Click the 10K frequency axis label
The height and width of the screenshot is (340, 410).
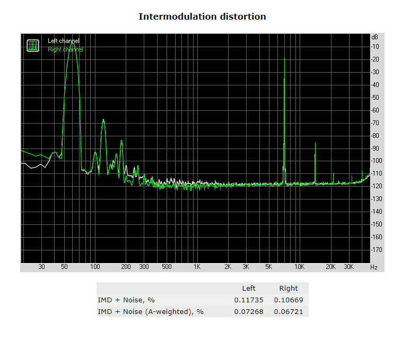click(x=300, y=267)
